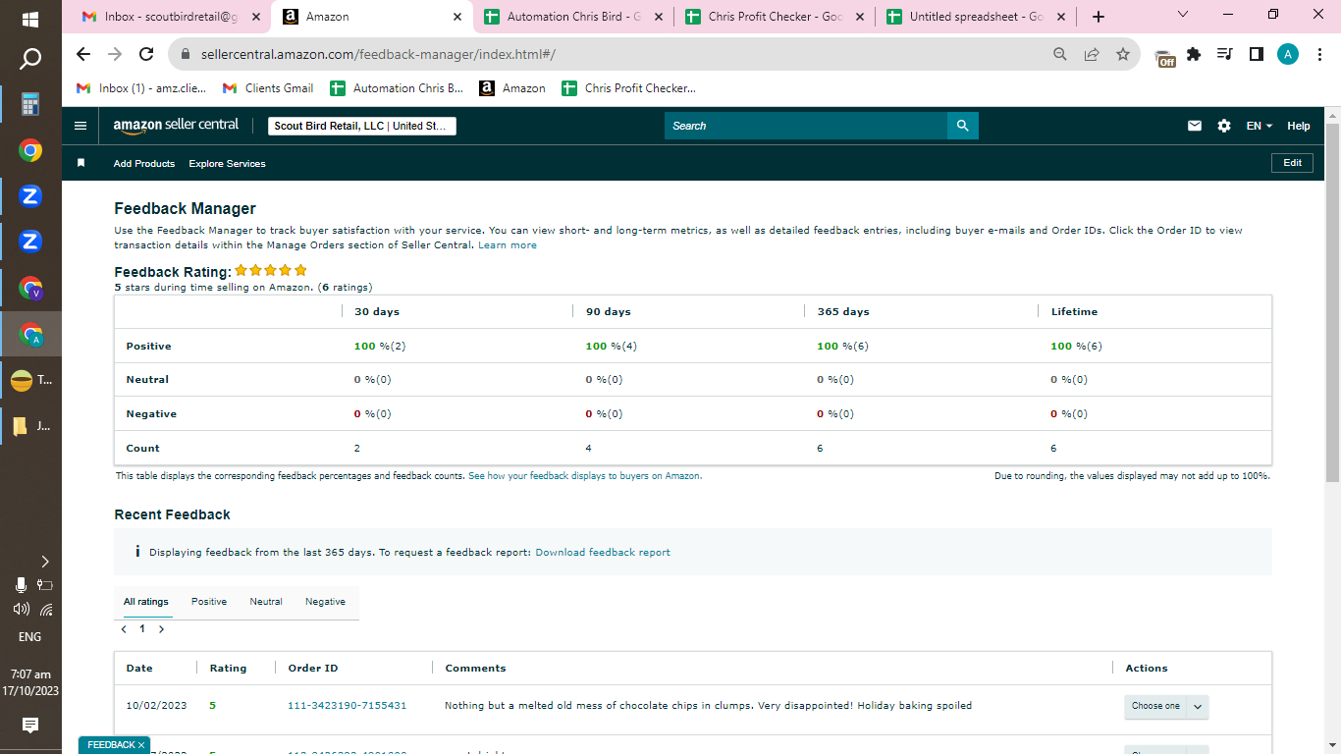1341x754 pixels.
Task: Open Chris Profit Checker bookmark
Action: tap(628, 88)
